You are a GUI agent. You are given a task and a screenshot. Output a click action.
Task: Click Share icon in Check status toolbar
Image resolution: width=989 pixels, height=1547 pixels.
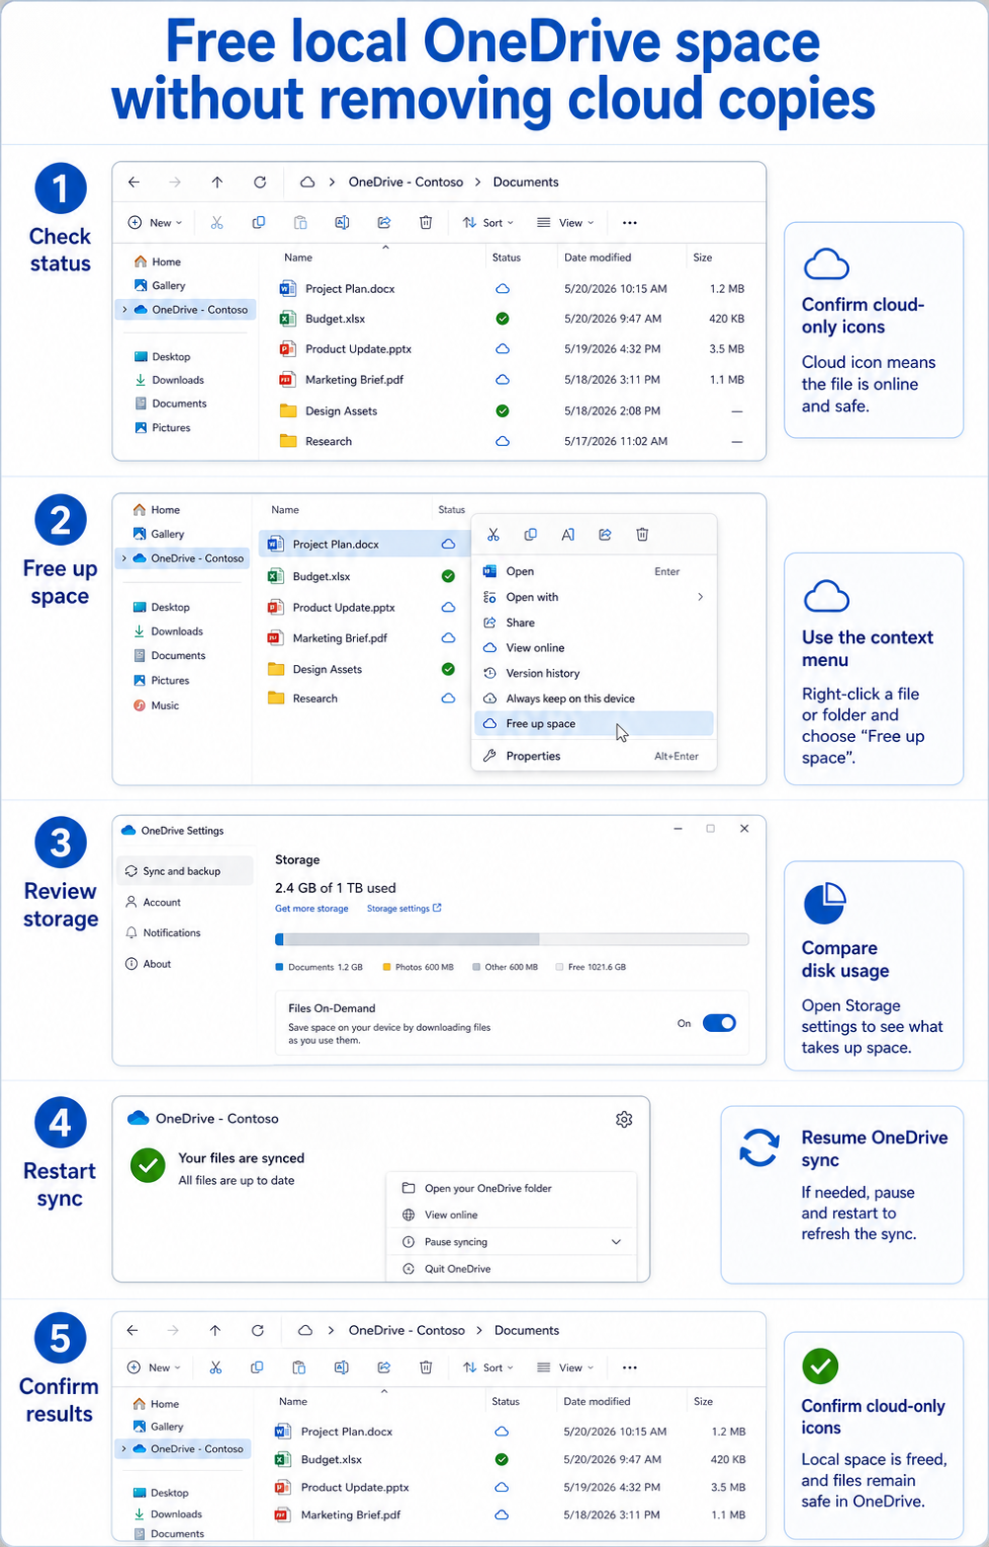tap(385, 223)
